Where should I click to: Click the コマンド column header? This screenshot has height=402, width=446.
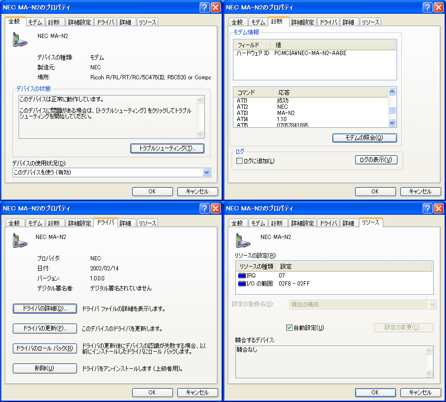pyautogui.click(x=254, y=92)
